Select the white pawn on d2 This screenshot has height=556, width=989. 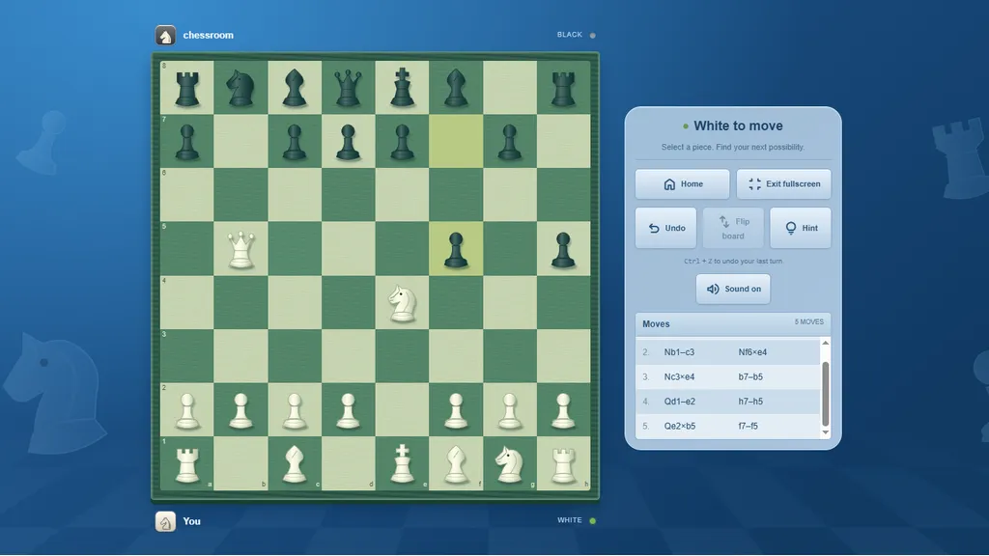click(348, 409)
